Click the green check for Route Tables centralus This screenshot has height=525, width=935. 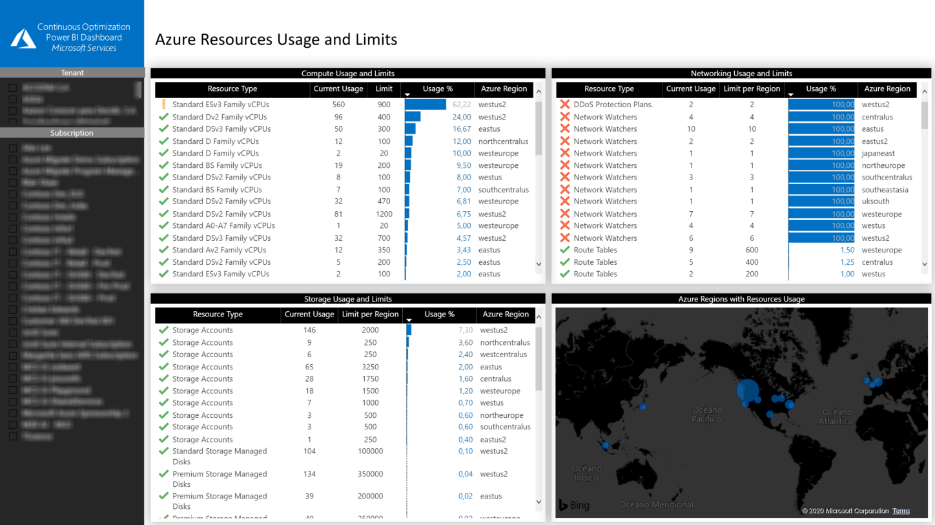click(x=565, y=262)
